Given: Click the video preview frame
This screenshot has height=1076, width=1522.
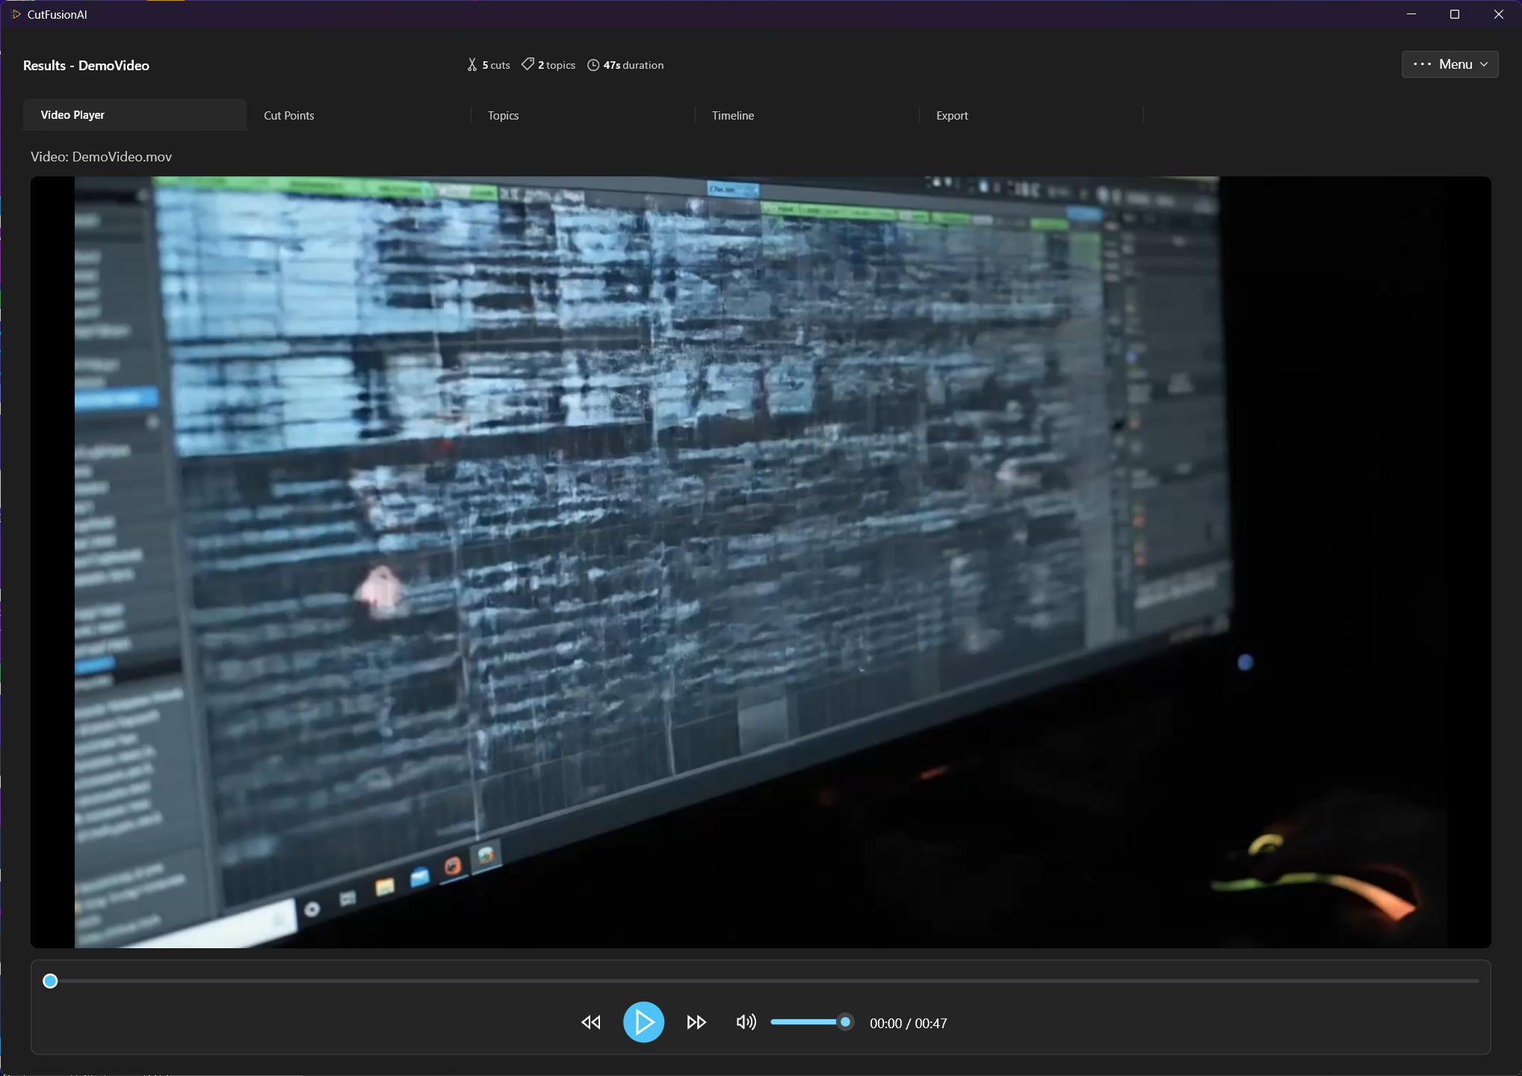Looking at the screenshot, I should 760,562.
